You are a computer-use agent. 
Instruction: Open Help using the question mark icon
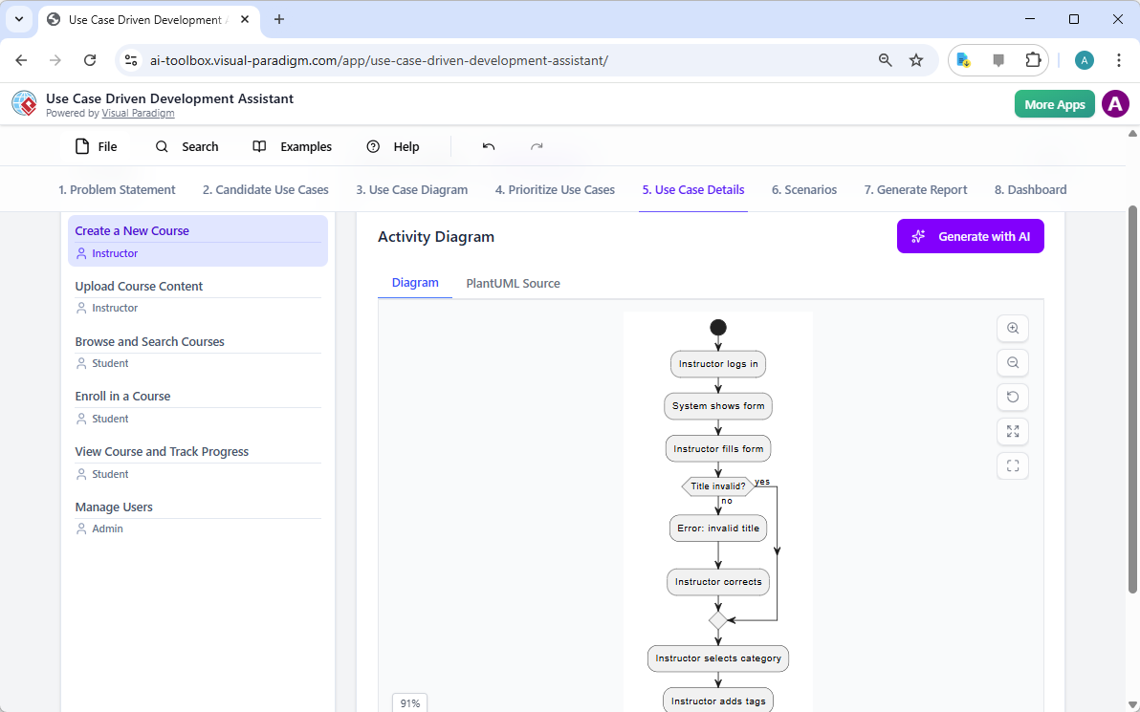pos(373,145)
